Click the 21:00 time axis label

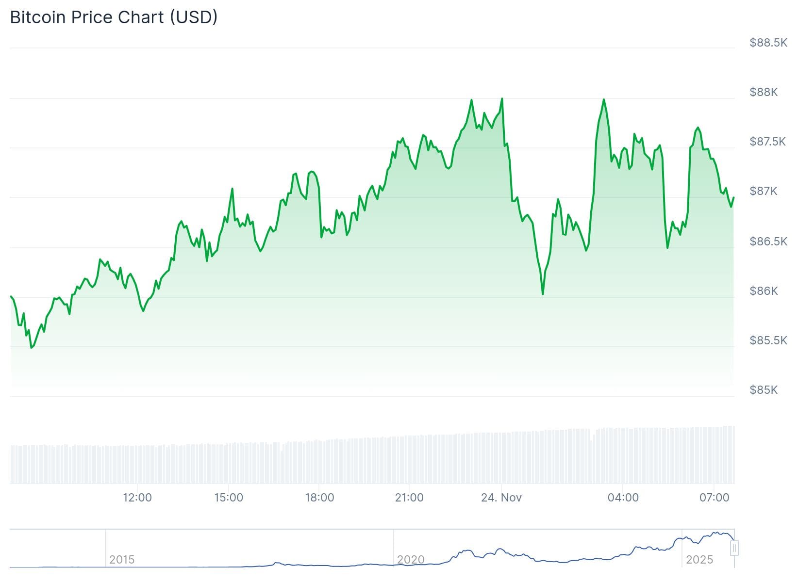(x=409, y=498)
